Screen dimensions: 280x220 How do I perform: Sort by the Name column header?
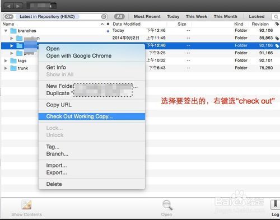pos(8,24)
